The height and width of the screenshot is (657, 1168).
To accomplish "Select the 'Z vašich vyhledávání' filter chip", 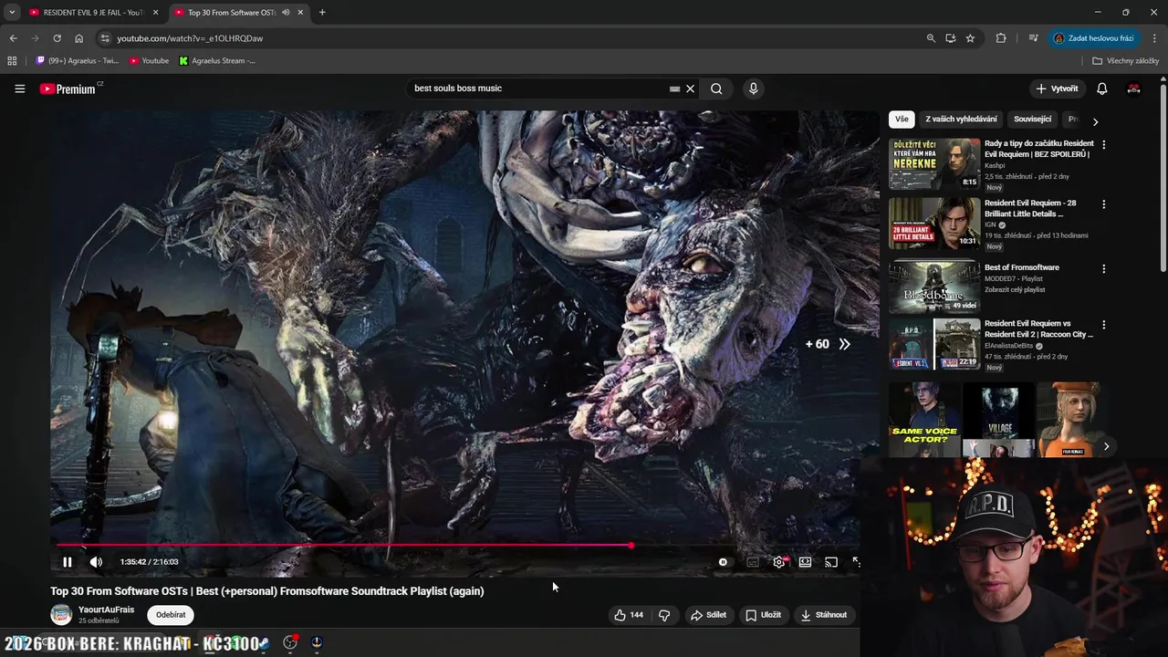I will point(961,120).
